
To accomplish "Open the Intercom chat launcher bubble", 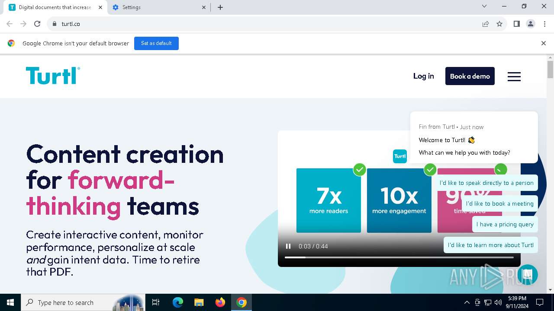I will (527, 275).
